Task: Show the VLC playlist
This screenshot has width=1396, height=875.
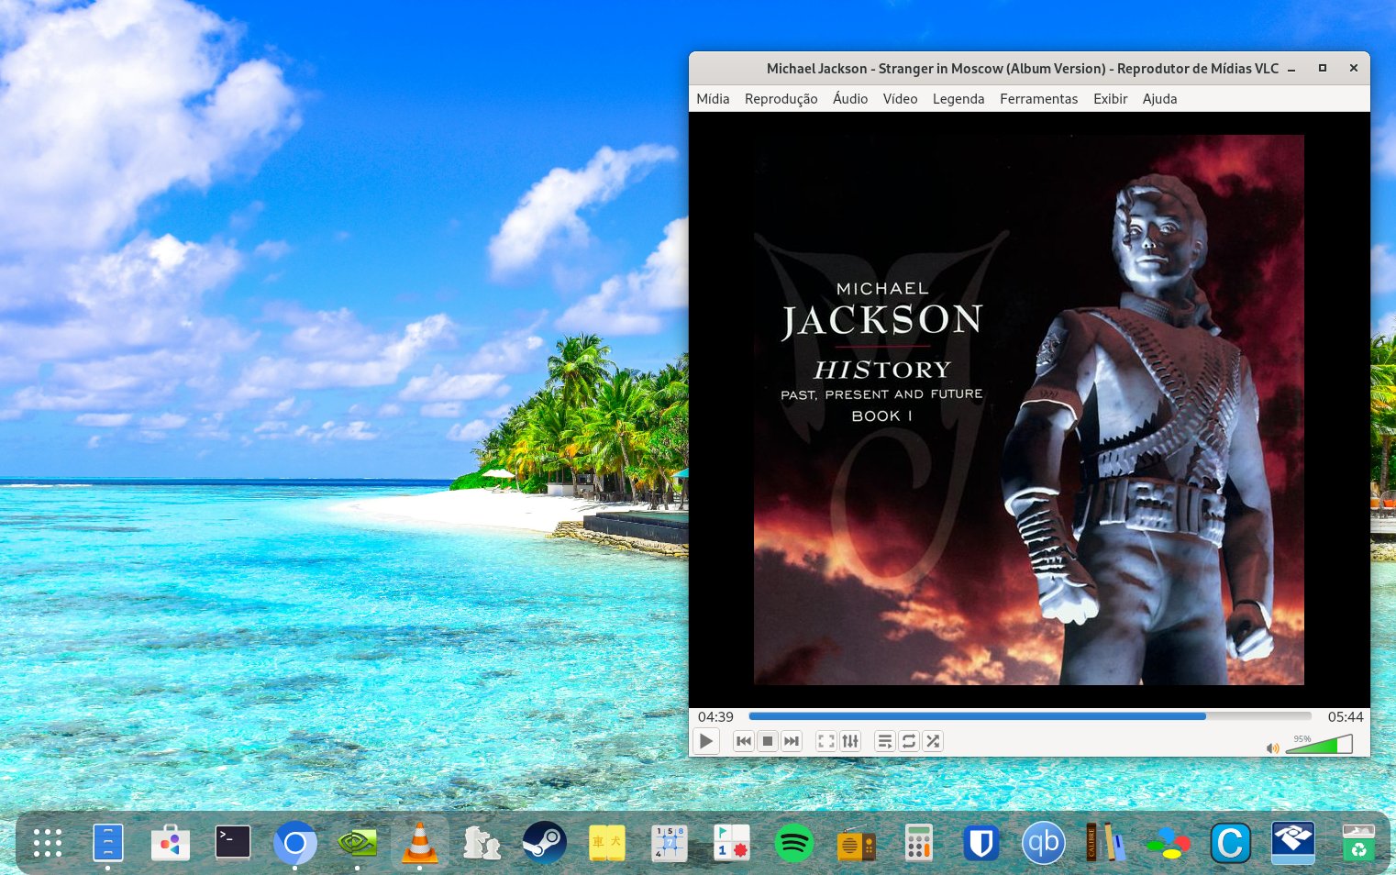Action: coord(885,741)
